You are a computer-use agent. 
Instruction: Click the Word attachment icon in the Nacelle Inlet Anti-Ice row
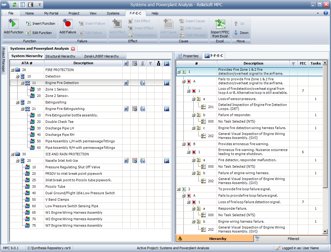click(x=142, y=161)
